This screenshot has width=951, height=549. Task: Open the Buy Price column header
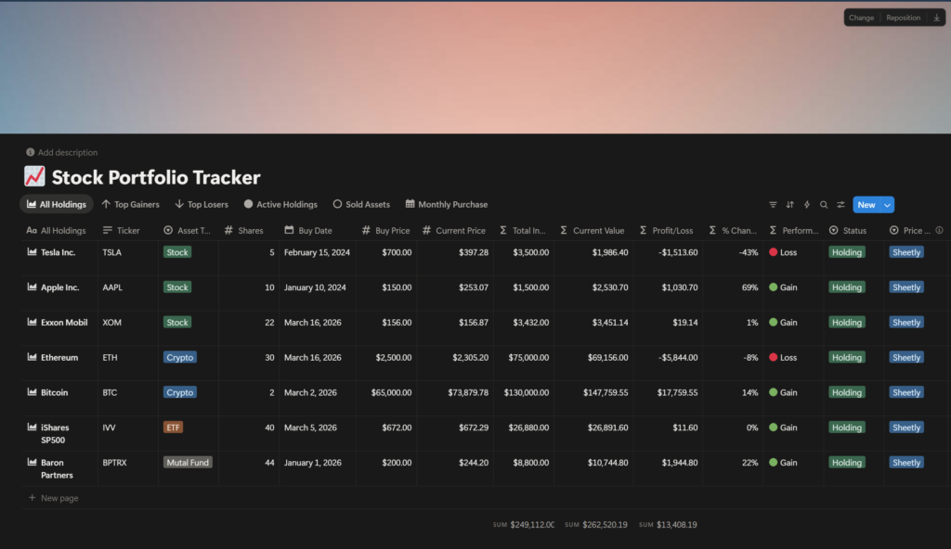(385, 230)
